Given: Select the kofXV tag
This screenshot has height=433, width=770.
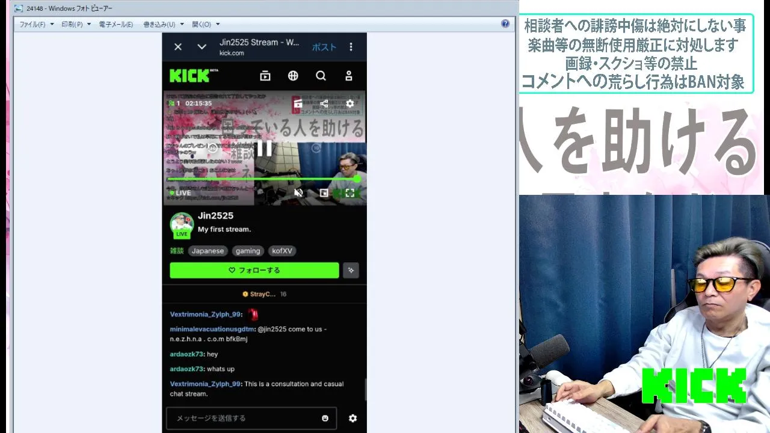Looking at the screenshot, I should pos(282,251).
